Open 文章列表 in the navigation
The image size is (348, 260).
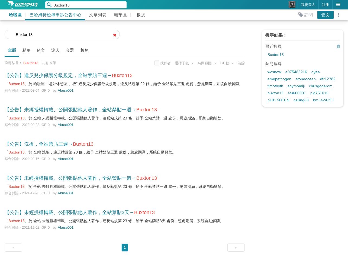point(98,15)
